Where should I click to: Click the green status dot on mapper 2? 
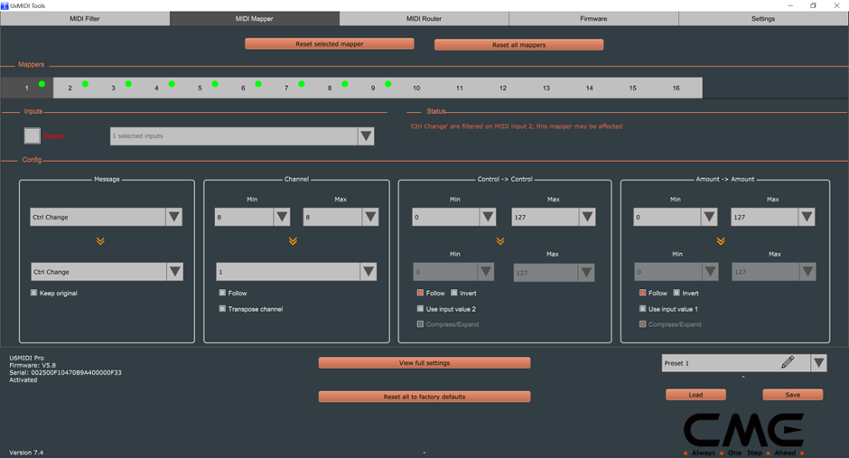tap(85, 84)
